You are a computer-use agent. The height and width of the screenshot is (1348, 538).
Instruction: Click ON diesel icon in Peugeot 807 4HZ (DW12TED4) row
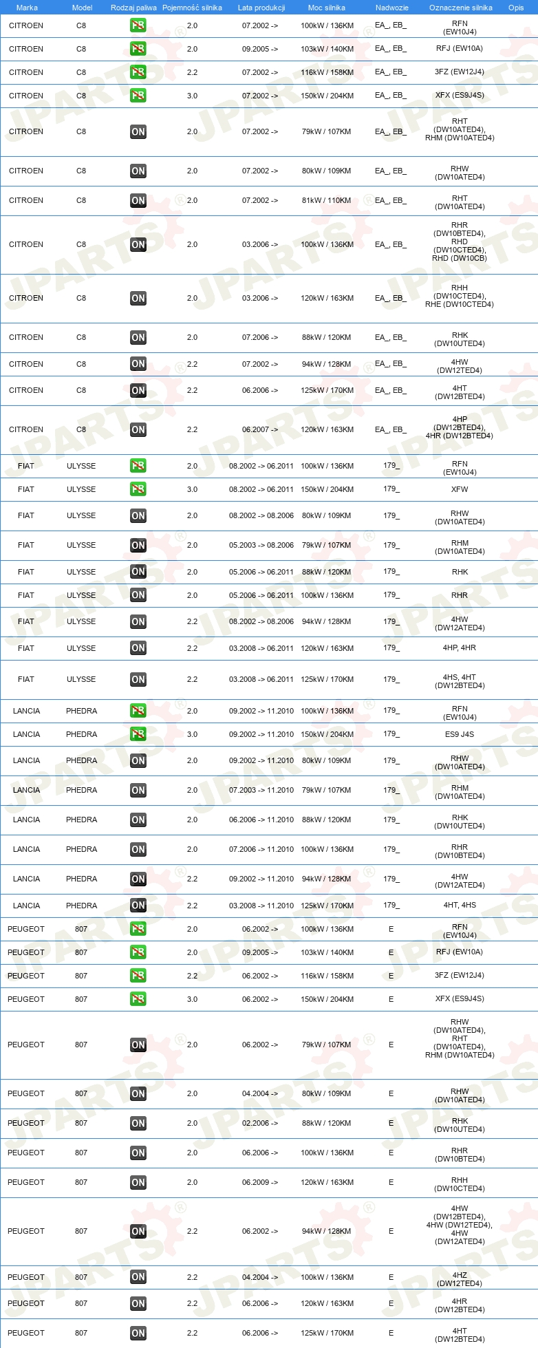pos(138,1277)
